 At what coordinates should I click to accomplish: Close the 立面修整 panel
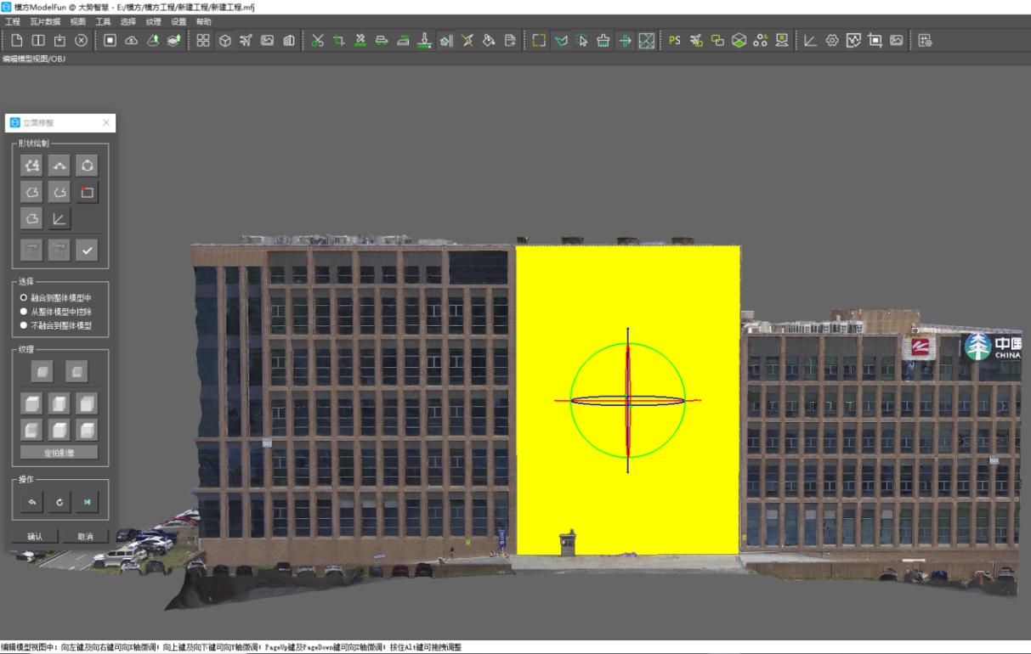[x=106, y=122]
